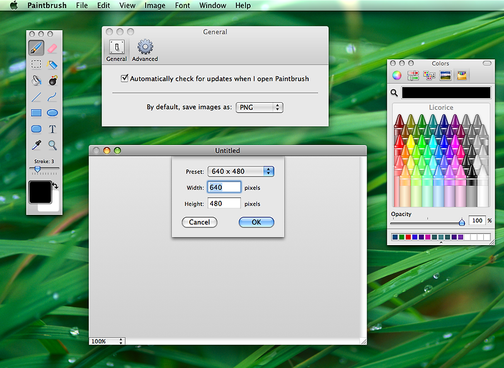Viewport: 504px width, 368px height.
Task: Open the Preset size dropdown
Action: tap(240, 171)
